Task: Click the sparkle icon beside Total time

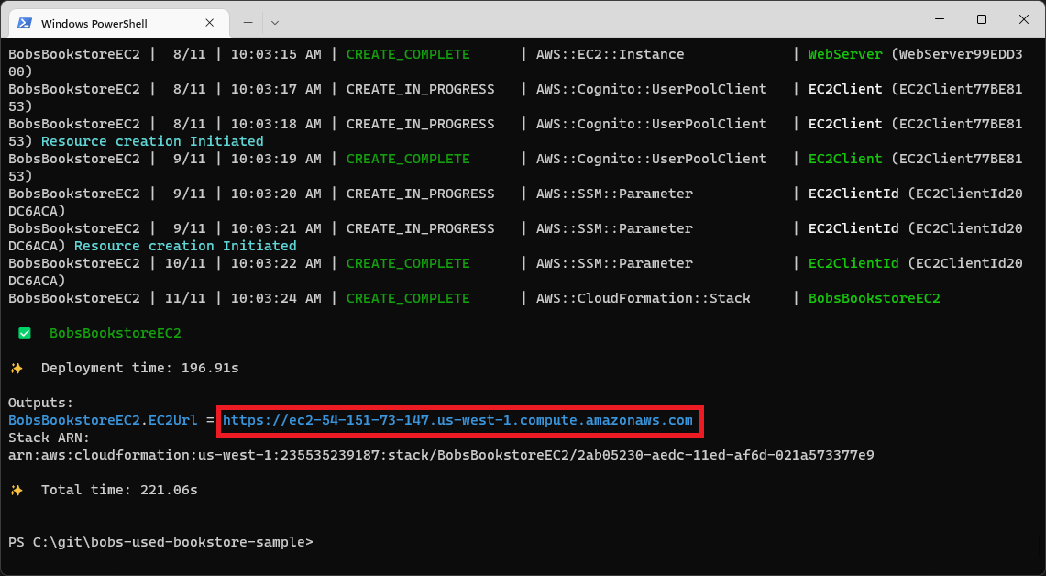Action: [x=17, y=491]
